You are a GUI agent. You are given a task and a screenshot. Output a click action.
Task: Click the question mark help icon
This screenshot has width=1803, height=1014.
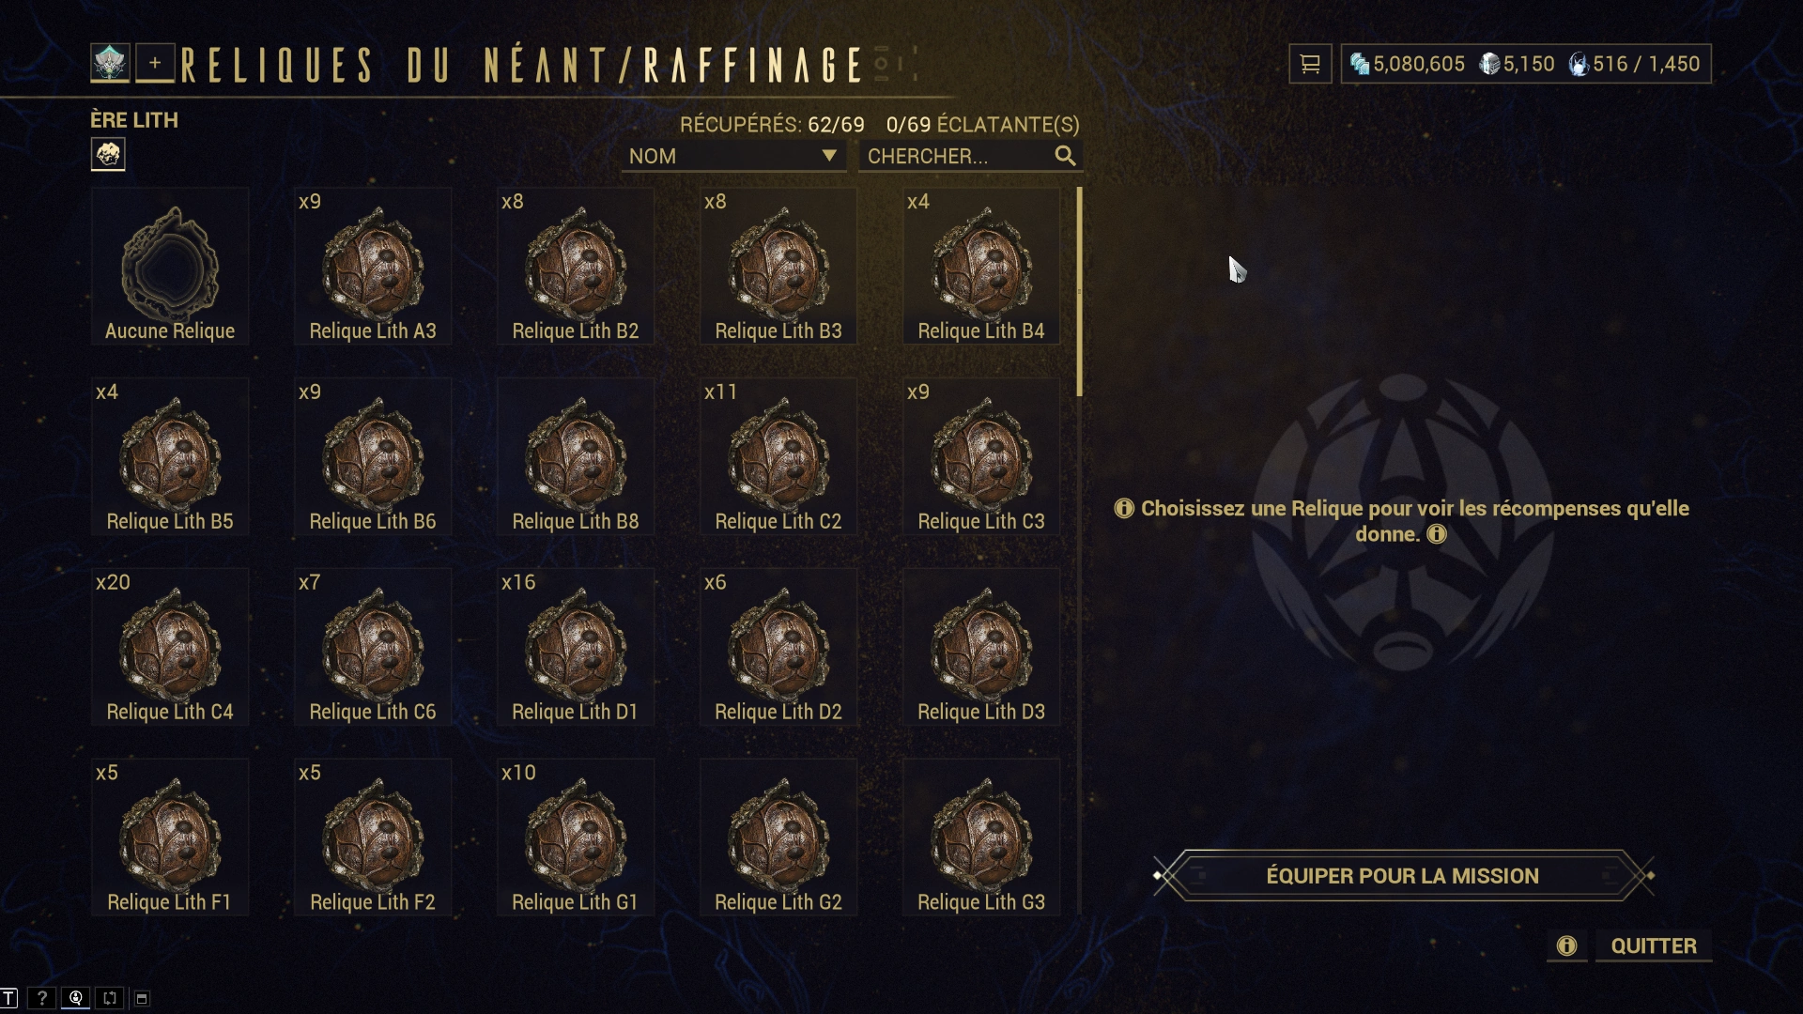tap(41, 998)
